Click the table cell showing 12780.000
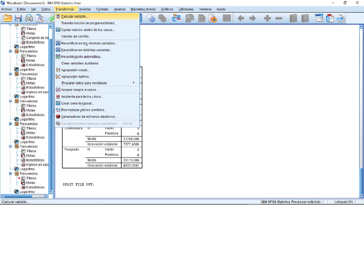364x273 pixels. pos(132,139)
